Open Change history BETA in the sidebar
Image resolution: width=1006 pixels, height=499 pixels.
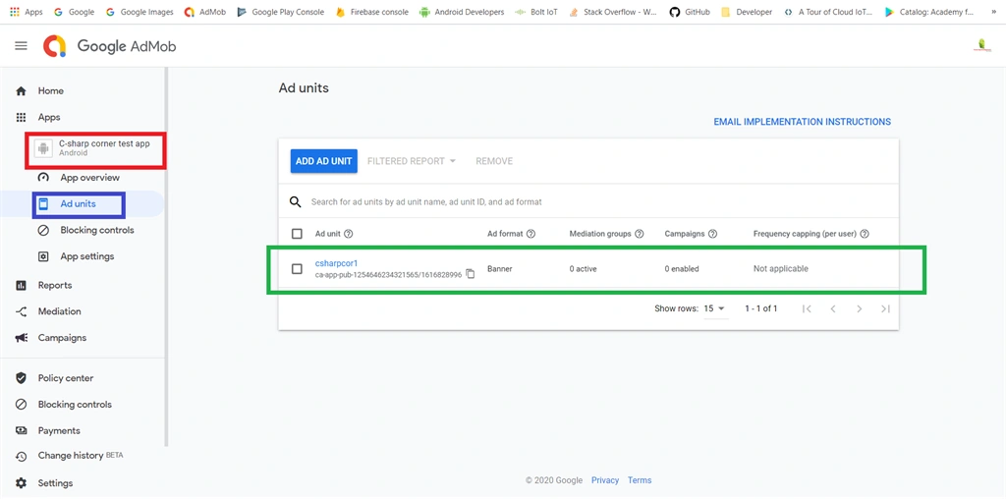81,456
